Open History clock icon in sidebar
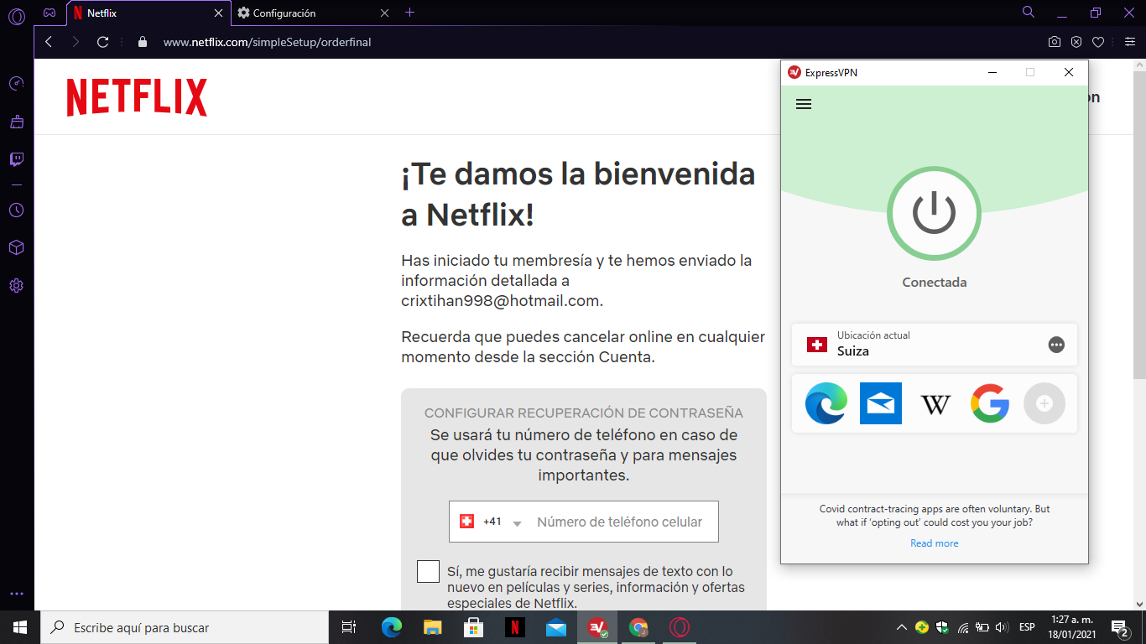Image resolution: width=1146 pixels, height=644 pixels. [16, 210]
